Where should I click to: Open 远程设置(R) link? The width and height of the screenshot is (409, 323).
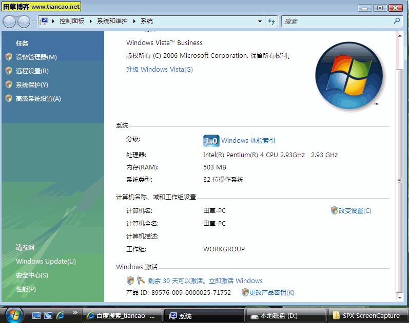32,71
